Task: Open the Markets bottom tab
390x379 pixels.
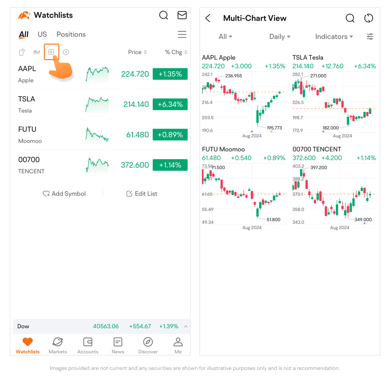Action: pyautogui.click(x=57, y=345)
